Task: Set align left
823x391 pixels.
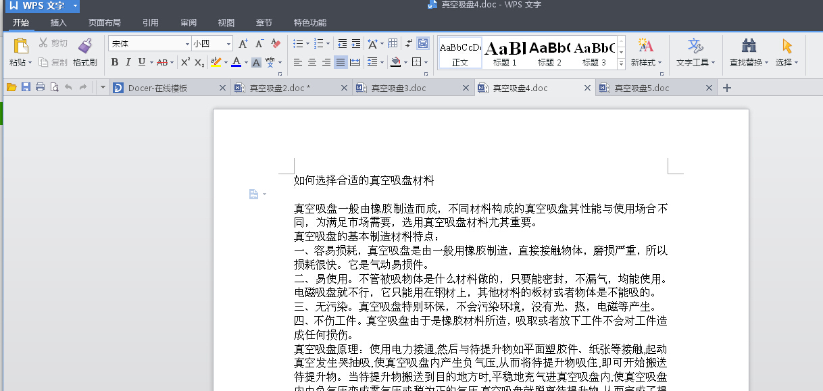Action: pyautogui.click(x=298, y=62)
